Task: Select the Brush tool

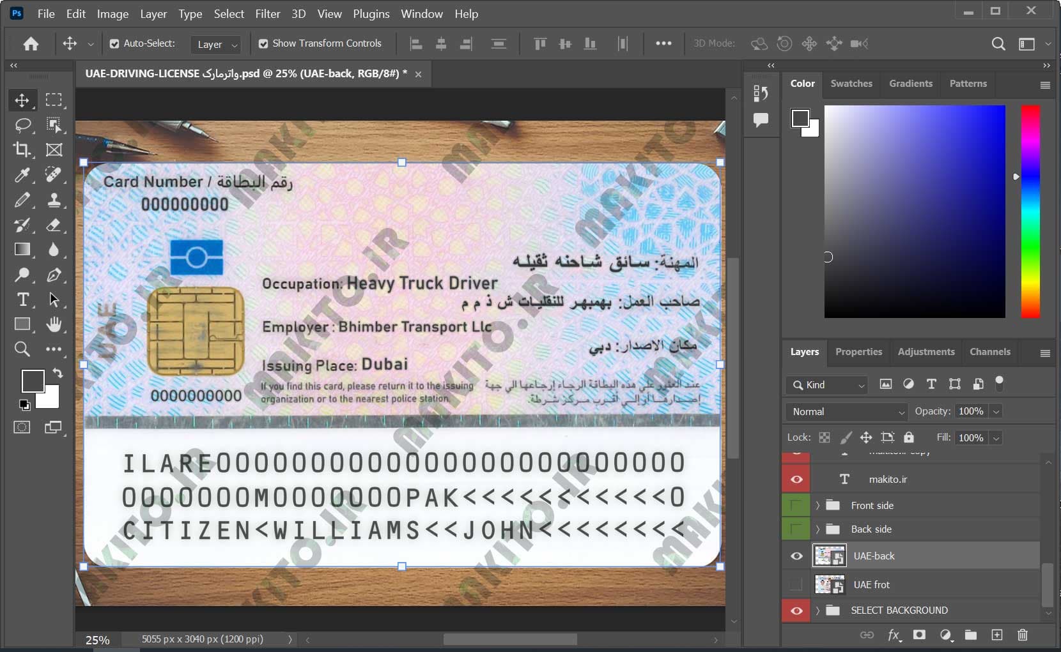Action: tap(22, 200)
